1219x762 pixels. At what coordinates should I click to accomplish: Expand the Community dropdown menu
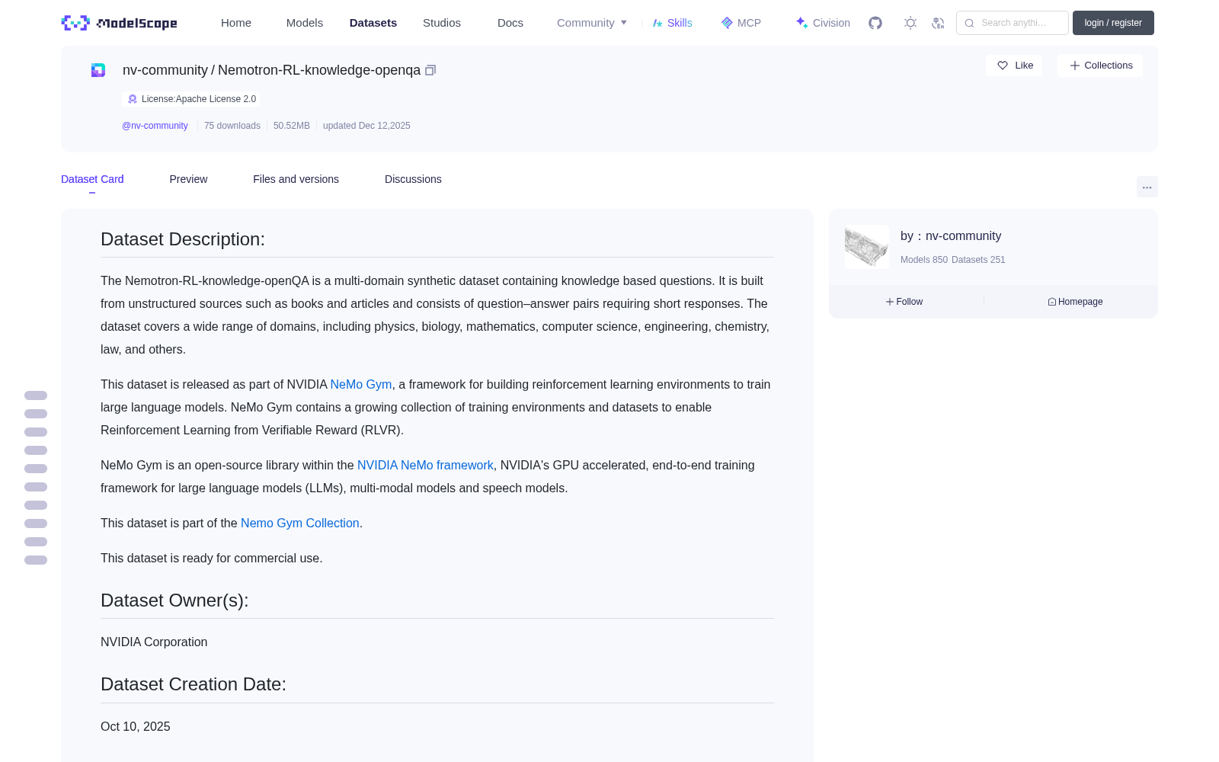tap(592, 23)
